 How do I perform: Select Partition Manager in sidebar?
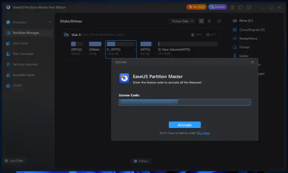point(28,33)
